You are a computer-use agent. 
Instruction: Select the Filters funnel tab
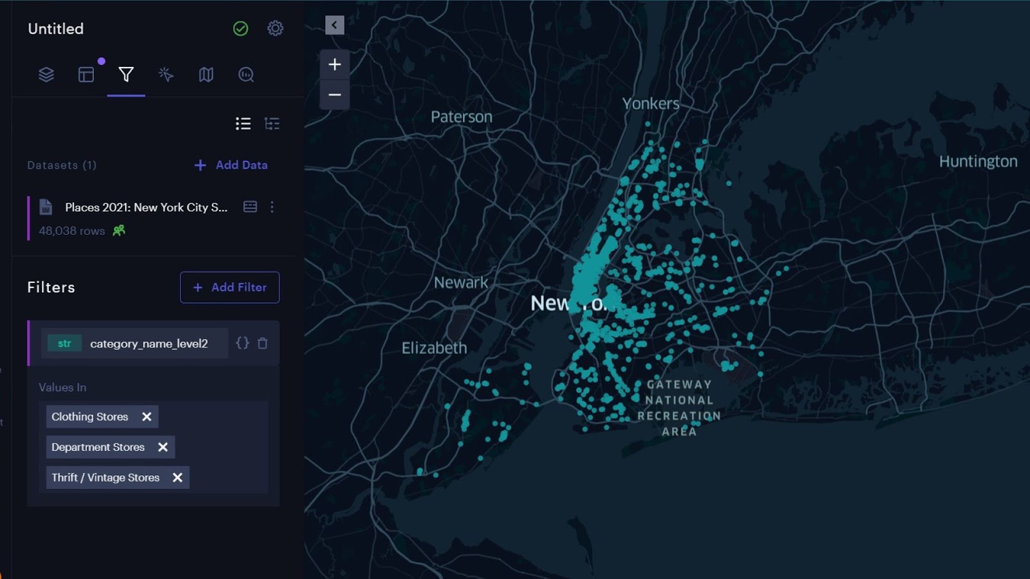126,75
